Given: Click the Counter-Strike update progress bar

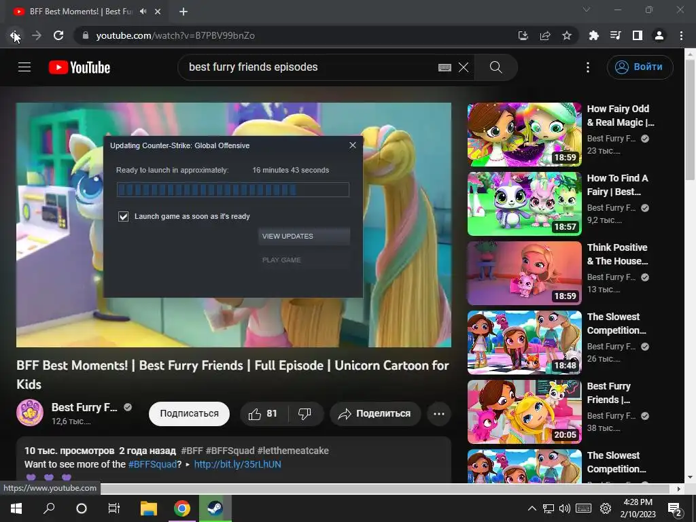Looking at the screenshot, I should click(x=233, y=190).
